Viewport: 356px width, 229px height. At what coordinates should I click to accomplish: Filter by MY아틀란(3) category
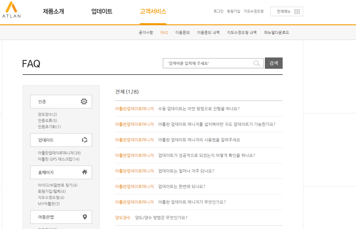(49, 203)
